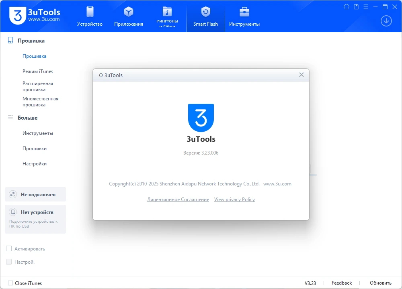402x289 pixels.
Task: Toggle the Close iTunes checkbox
Action: pyautogui.click(x=10, y=283)
